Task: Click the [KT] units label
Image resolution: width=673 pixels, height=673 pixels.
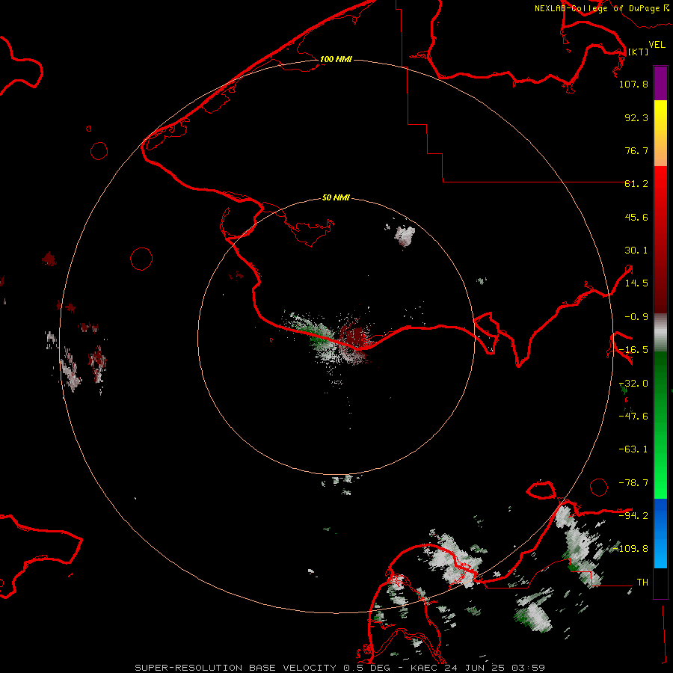Action: 639,52
